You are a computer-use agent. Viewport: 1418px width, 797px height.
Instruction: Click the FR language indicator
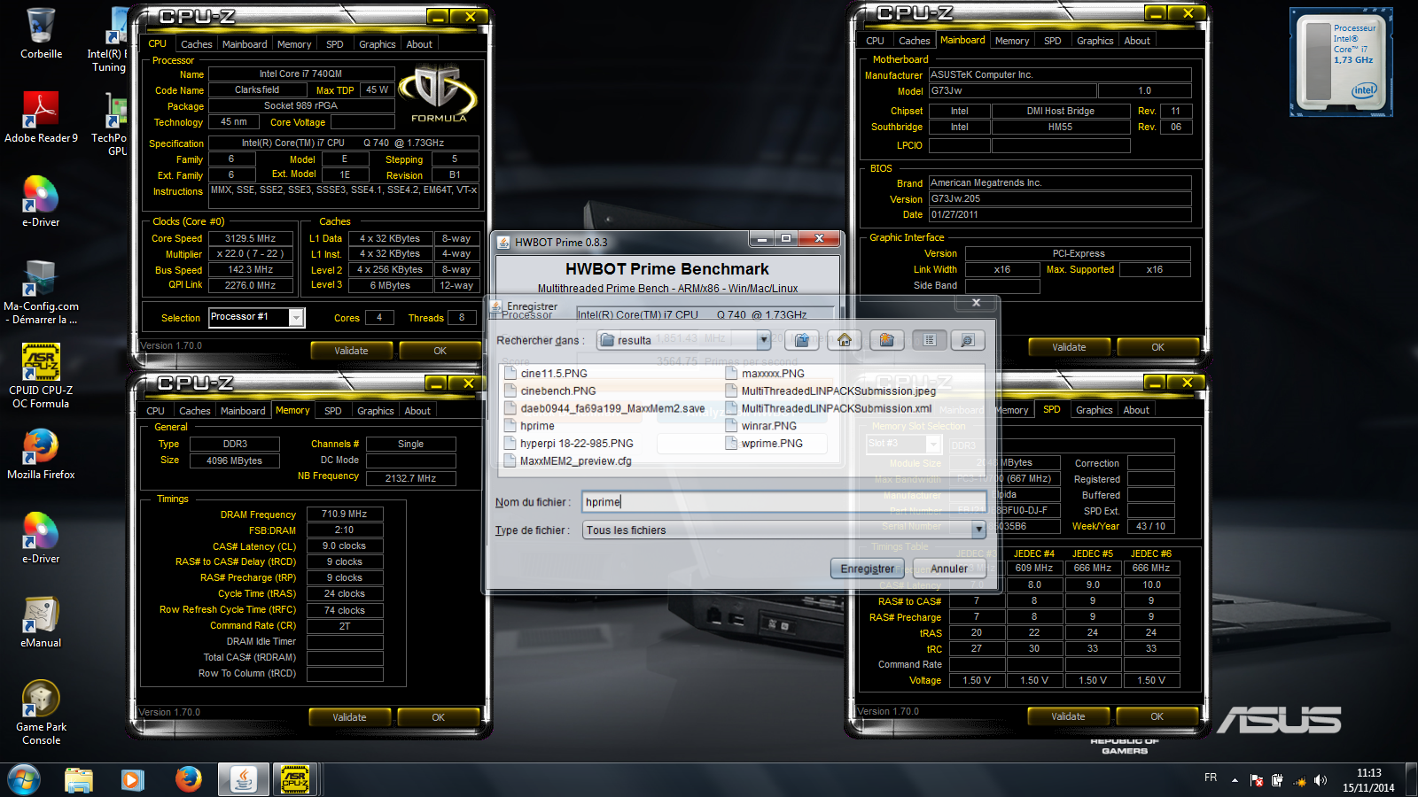1211,778
